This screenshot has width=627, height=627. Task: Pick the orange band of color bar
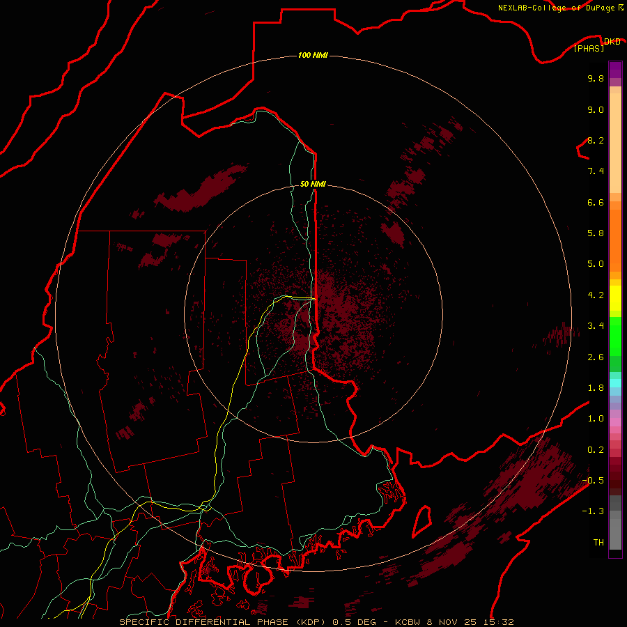click(x=615, y=241)
